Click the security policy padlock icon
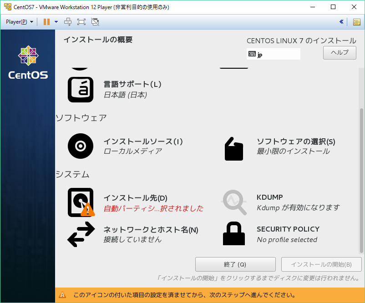 click(x=234, y=233)
